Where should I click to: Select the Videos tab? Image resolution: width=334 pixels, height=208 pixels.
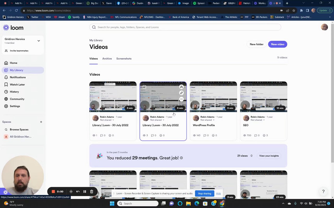[x=93, y=58]
